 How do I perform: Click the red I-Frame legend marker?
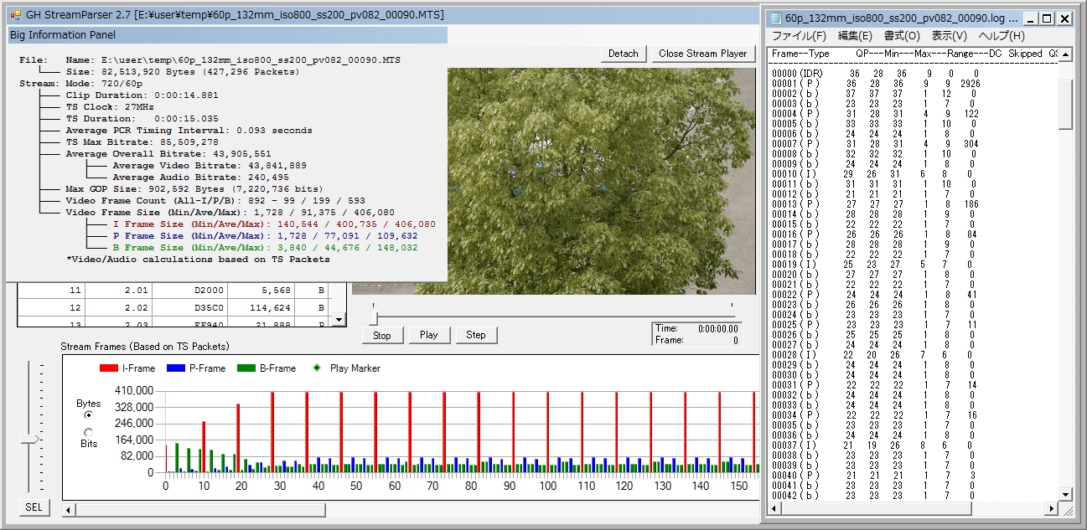109,368
